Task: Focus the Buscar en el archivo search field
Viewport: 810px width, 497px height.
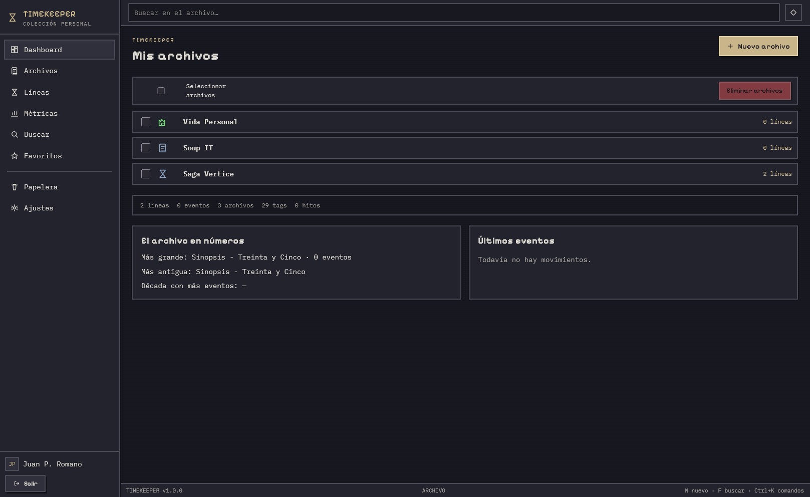Action: pyautogui.click(x=454, y=13)
